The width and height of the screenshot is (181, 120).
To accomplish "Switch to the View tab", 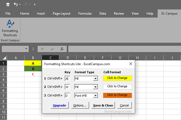I will point(135,14).
